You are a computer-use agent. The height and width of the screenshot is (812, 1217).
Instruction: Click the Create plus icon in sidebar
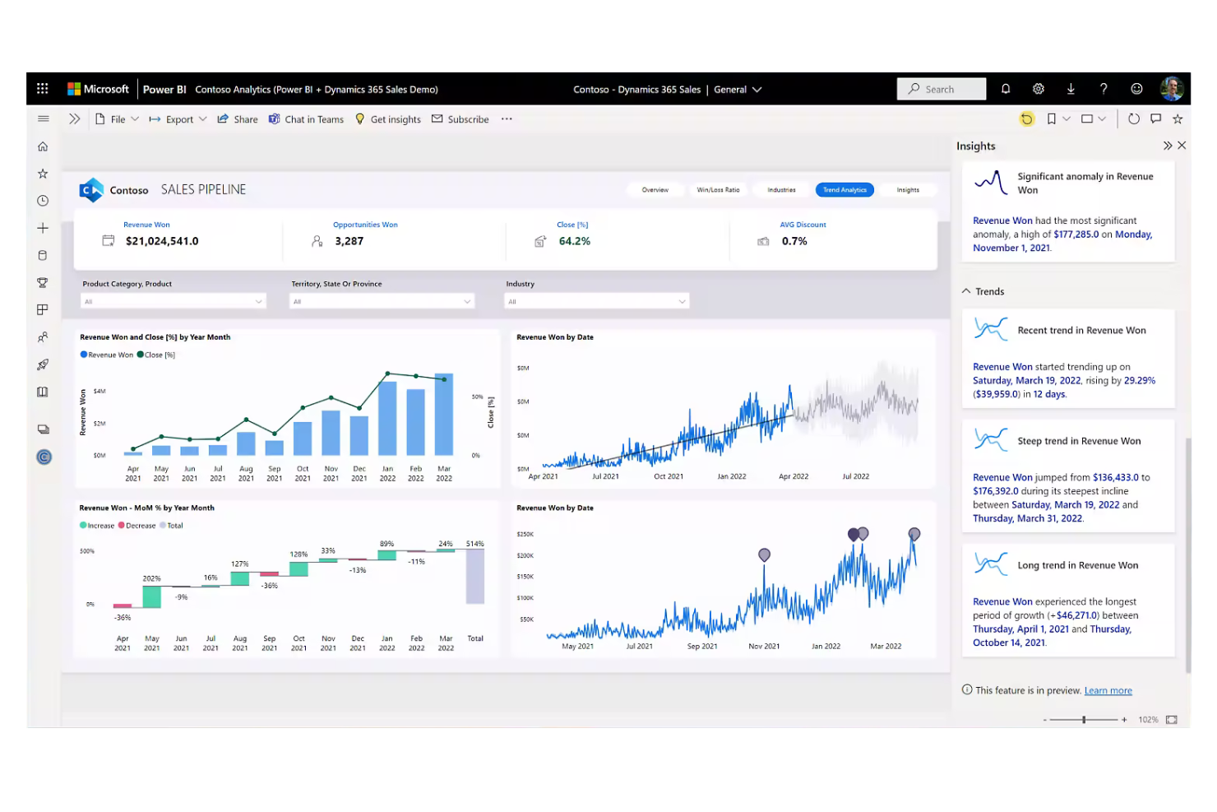coord(43,228)
